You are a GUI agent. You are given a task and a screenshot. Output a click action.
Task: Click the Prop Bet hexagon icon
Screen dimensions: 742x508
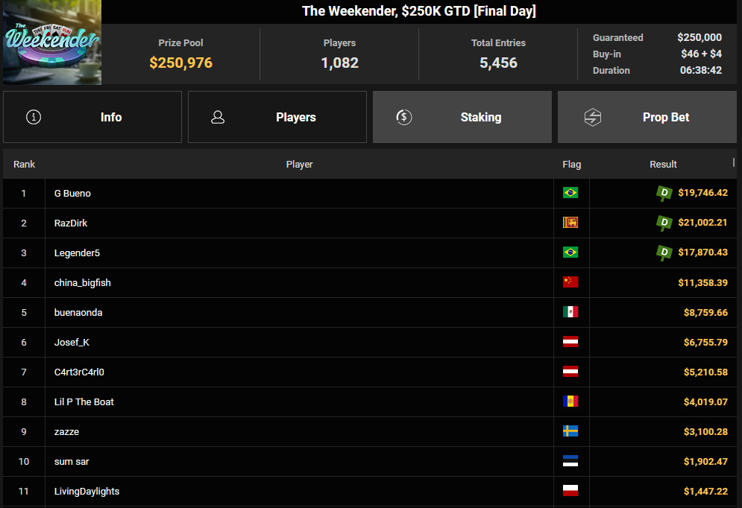pyautogui.click(x=593, y=117)
